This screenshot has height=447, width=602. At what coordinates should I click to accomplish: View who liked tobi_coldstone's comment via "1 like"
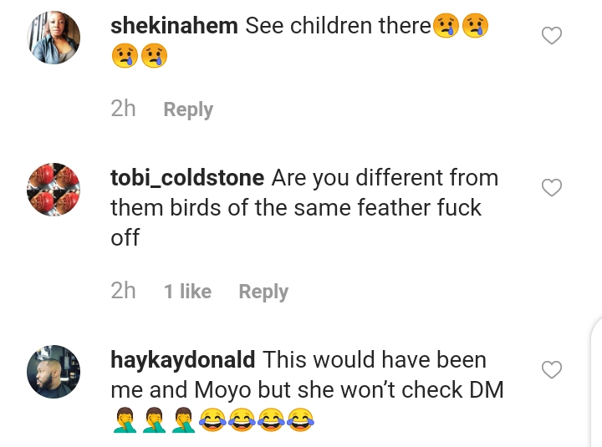(x=187, y=292)
